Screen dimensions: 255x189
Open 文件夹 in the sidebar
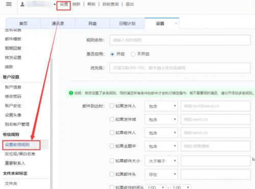(x=11, y=183)
